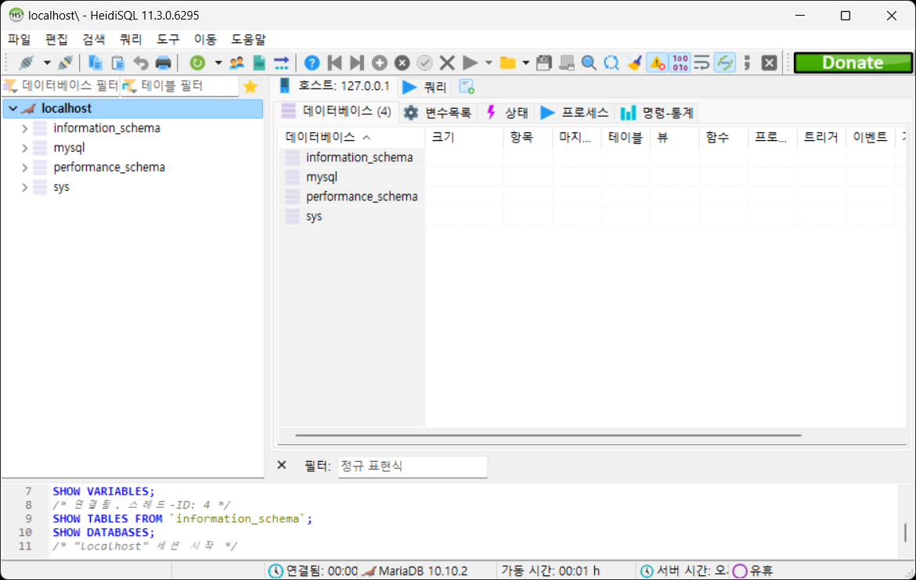Viewport: 916px width, 580px height.
Task: Toggle the binary 100/010 display icon
Action: pyautogui.click(x=680, y=63)
